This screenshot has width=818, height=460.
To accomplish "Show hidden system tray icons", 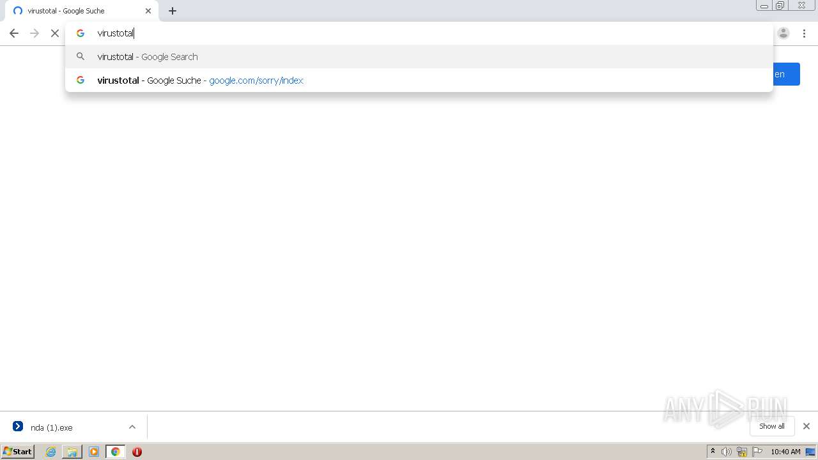I will click(713, 452).
